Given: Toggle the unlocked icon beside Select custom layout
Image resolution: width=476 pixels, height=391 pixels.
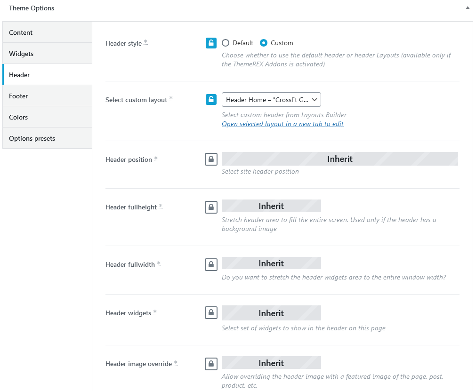Looking at the screenshot, I should 211,99.
